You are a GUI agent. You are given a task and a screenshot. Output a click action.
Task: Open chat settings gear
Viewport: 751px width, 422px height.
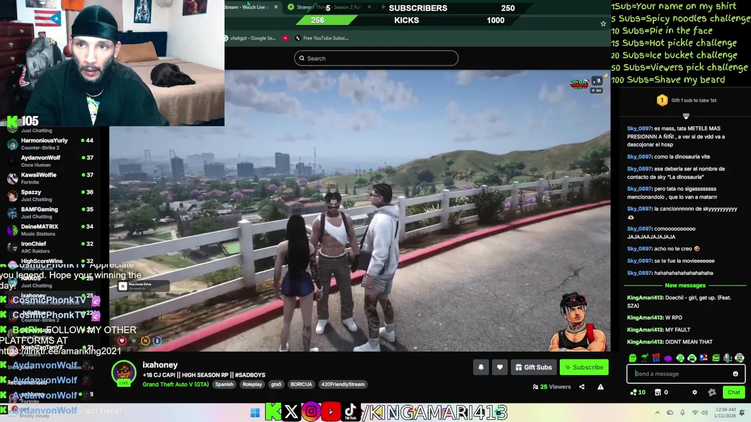point(695,392)
